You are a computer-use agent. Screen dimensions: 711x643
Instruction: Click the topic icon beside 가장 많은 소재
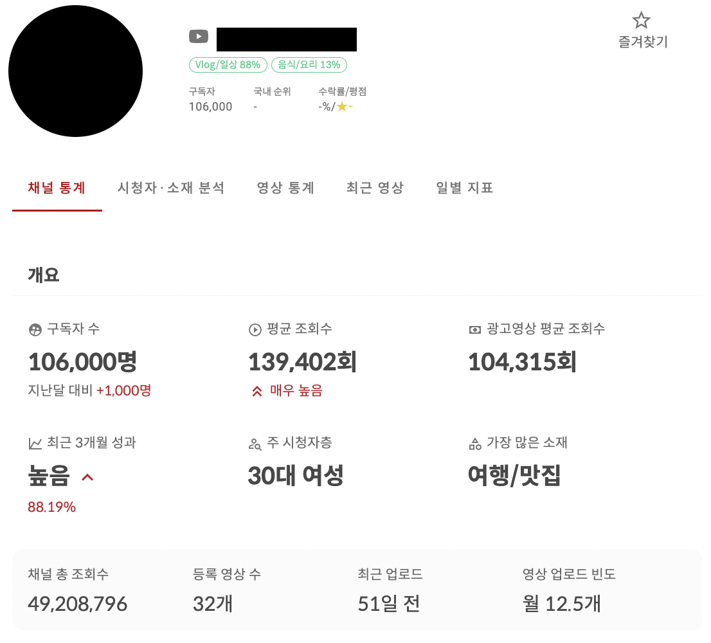(x=474, y=442)
